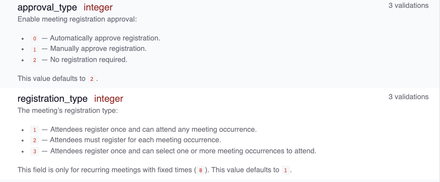Click 'Enable meeting registration approval' description text
Image resolution: width=440 pixels, height=182 pixels.
[77, 19]
